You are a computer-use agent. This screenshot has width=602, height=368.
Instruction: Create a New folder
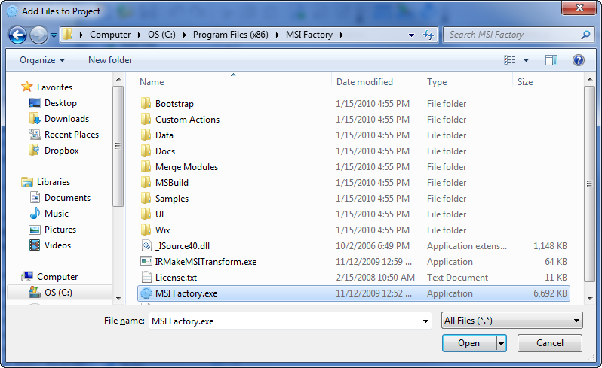(x=110, y=60)
